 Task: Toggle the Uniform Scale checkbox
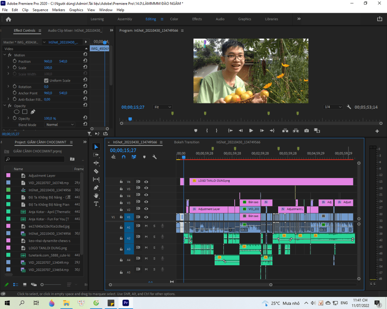pos(46,80)
